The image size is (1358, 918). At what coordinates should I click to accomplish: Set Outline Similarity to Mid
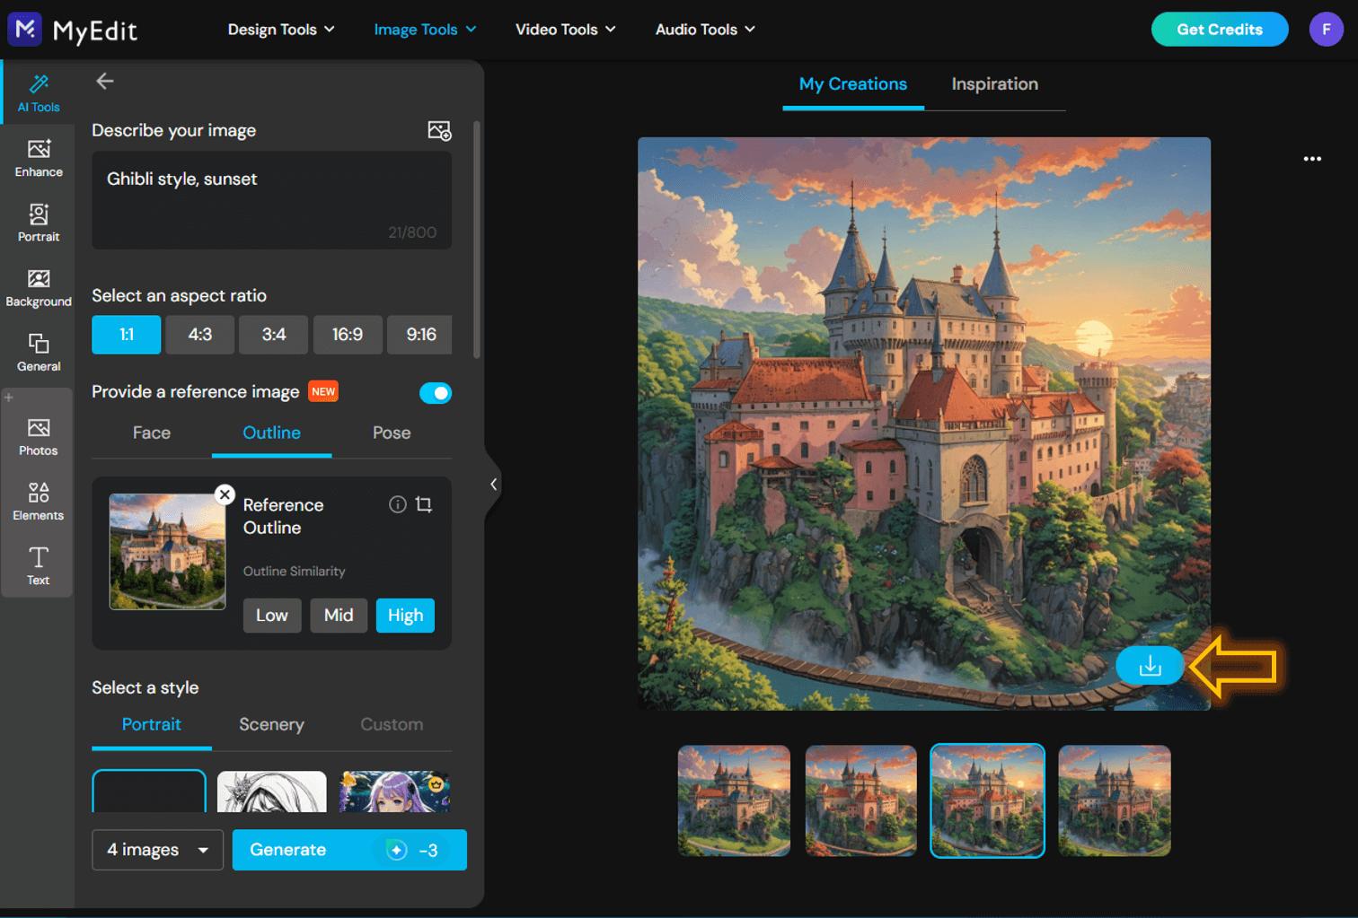[x=339, y=615]
